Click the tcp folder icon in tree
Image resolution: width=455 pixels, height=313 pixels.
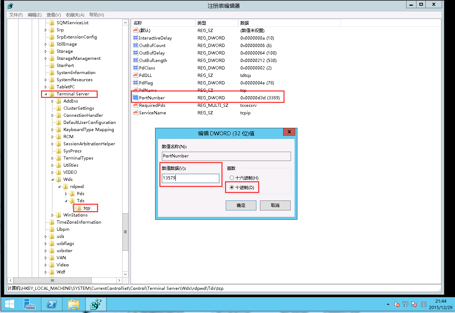click(x=79, y=208)
